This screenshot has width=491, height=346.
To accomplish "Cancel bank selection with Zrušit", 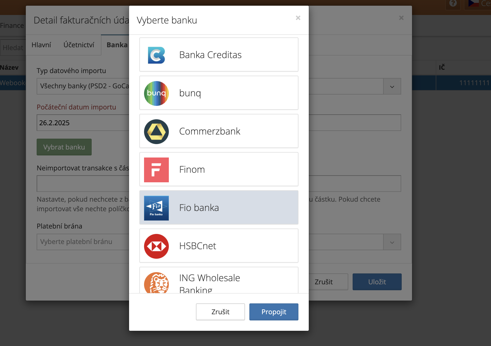I will pos(220,312).
